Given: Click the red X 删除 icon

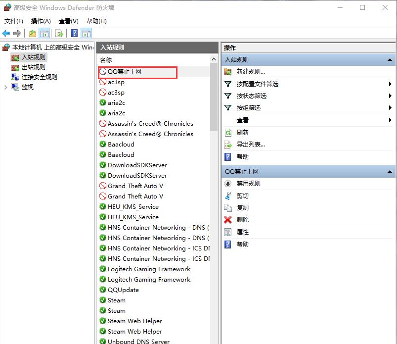Looking at the screenshot, I should (x=228, y=220).
